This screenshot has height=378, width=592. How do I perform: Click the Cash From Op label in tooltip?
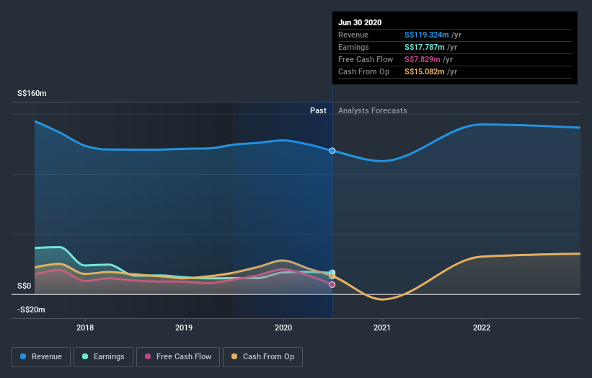pyautogui.click(x=363, y=71)
